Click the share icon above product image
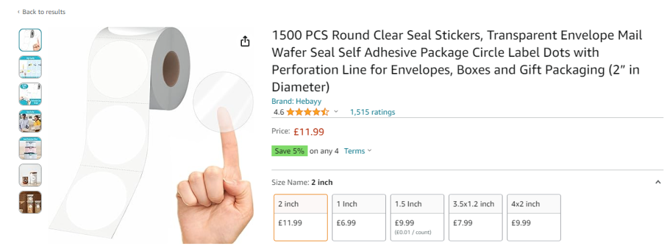This screenshot has height=246, width=670. 245,41
